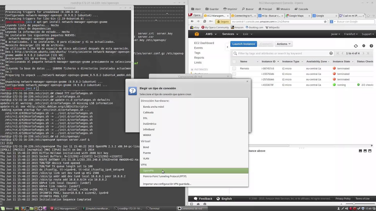Select OpenVPN in the connection type list

coord(194,171)
